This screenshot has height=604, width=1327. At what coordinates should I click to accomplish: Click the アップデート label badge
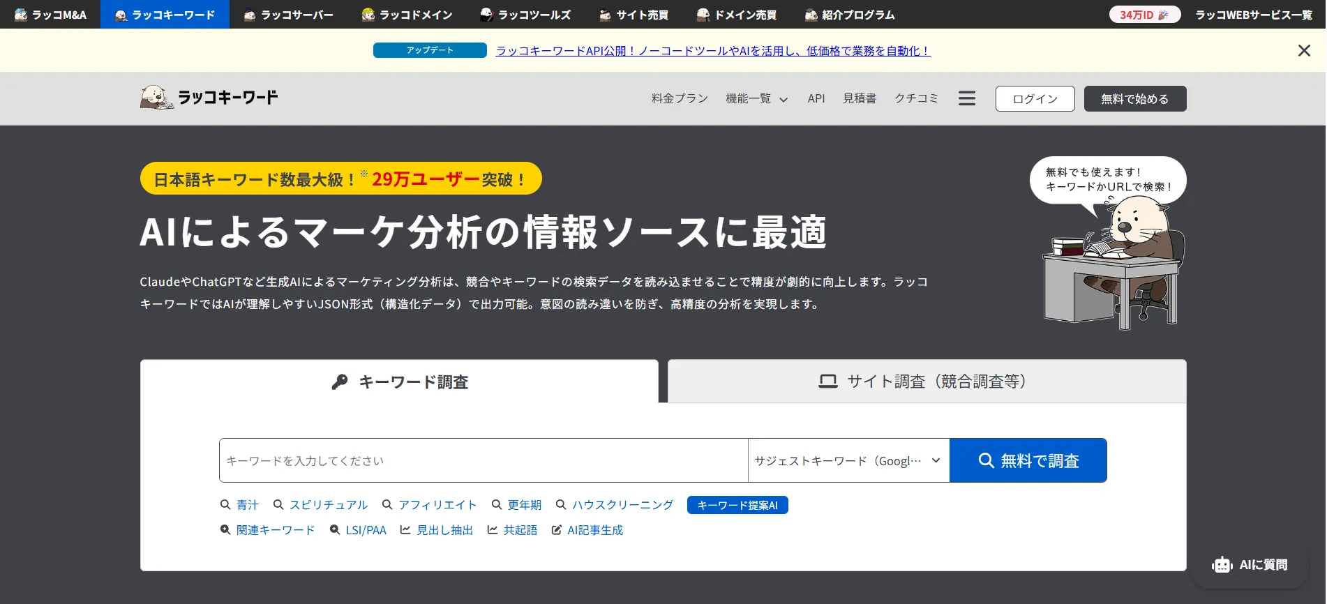pyautogui.click(x=430, y=50)
